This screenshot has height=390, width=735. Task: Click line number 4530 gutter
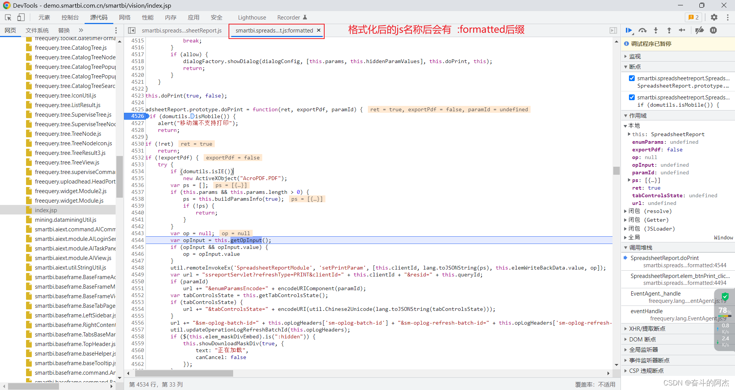point(137,144)
